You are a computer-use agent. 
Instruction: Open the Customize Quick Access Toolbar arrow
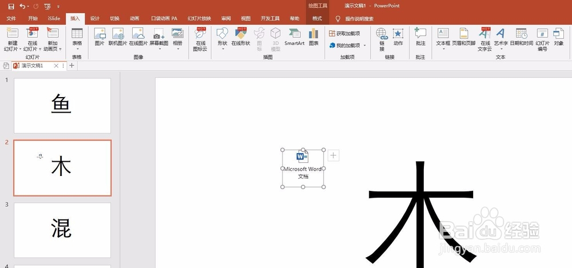[x=58, y=6]
